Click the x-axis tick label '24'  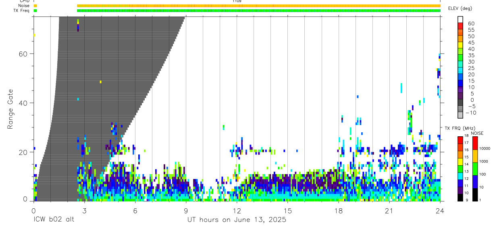pyautogui.click(x=440, y=211)
